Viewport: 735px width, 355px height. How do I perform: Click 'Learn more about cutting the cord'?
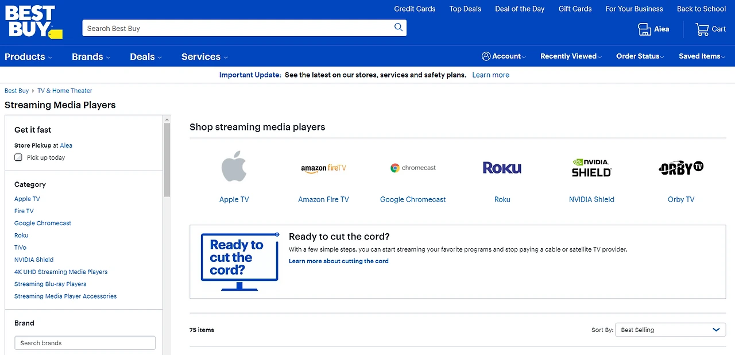point(338,261)
